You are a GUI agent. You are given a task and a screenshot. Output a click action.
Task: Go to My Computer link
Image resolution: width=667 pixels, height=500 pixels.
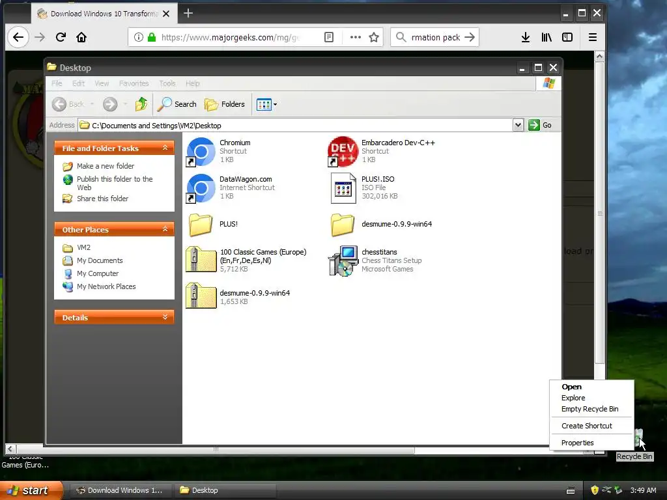point(98,274)
